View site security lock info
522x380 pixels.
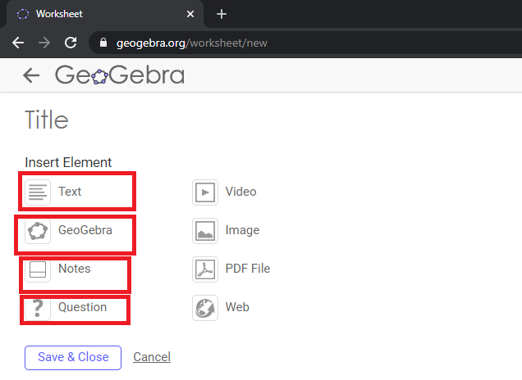(x=103, y=43)
